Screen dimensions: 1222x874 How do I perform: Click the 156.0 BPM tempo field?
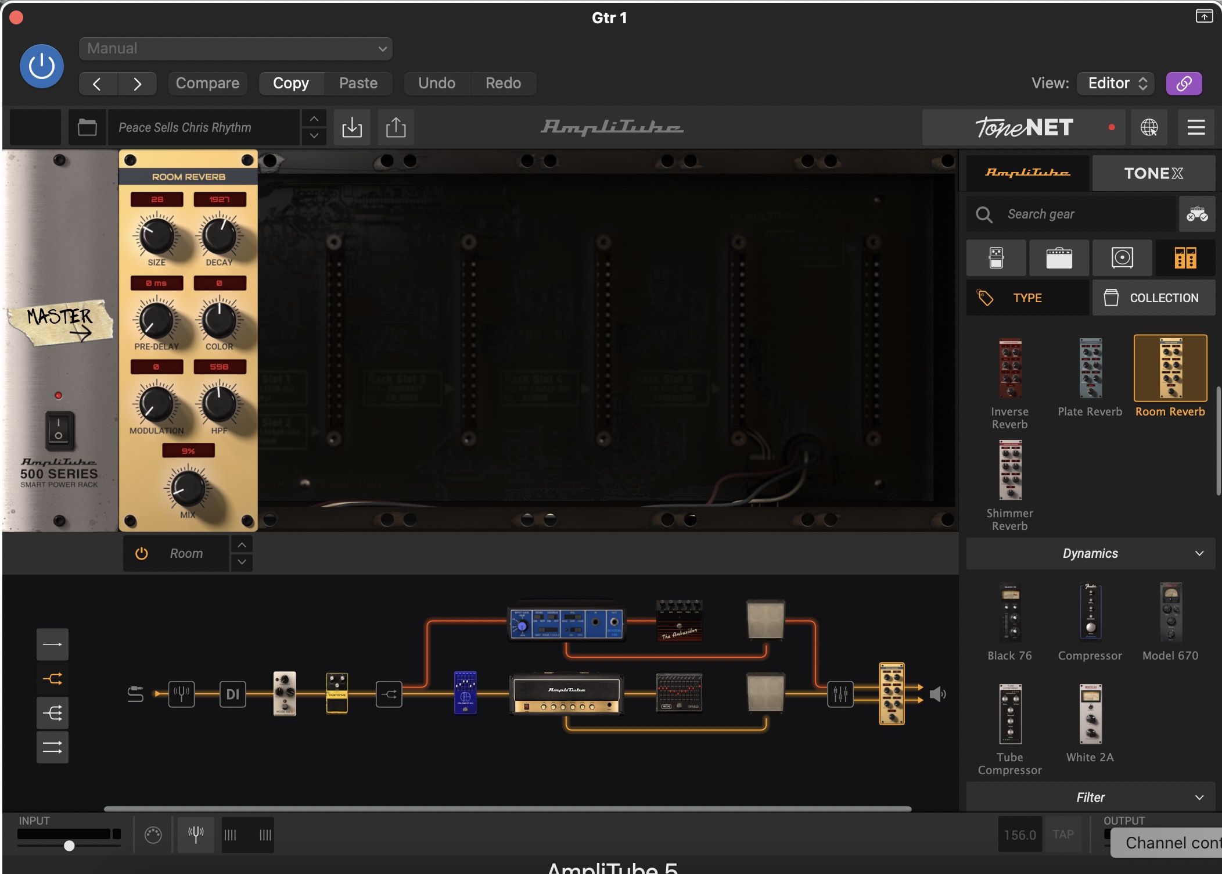(x=1020, y=834)
